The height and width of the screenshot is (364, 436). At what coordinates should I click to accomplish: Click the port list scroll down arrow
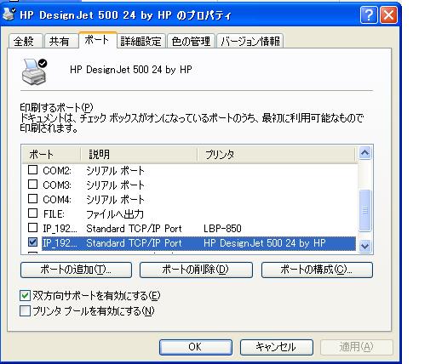(x=364, y=246)
